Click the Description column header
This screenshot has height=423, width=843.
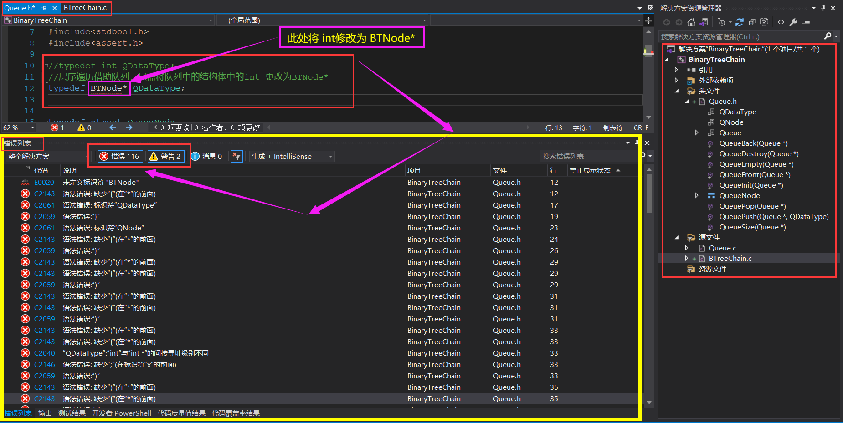[x=232, y=170]
